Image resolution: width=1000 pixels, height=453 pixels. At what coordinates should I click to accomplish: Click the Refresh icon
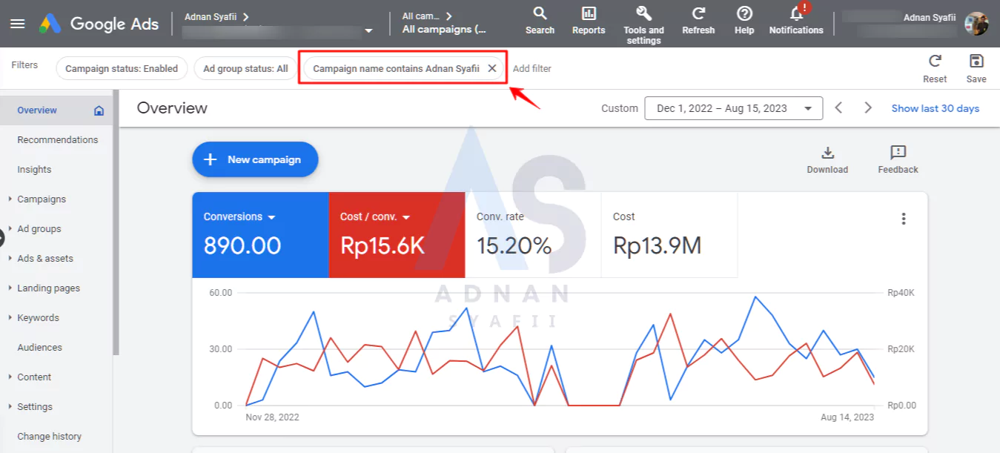click(x=698, y=14)
